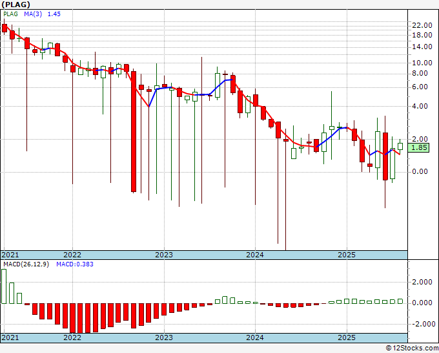Click the 0.000 MACD axis label
The height and width of the screenshot is (353, 439).
[422, 303]
